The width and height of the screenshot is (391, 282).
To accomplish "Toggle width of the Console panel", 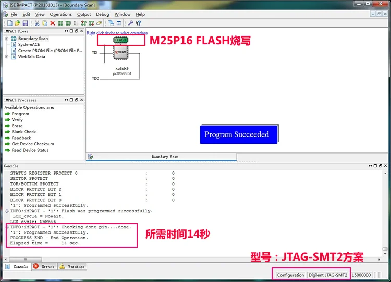I will click(x=370, y=166).
